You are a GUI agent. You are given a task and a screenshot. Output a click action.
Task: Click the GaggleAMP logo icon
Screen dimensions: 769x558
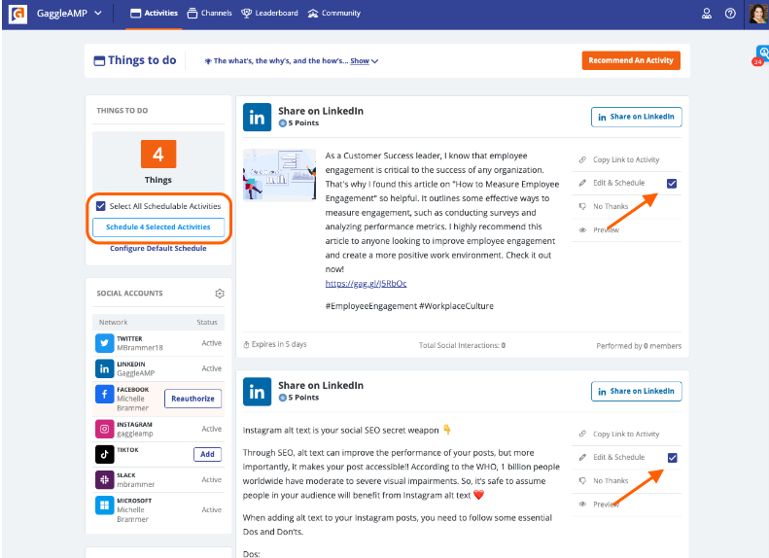(18, 14)
